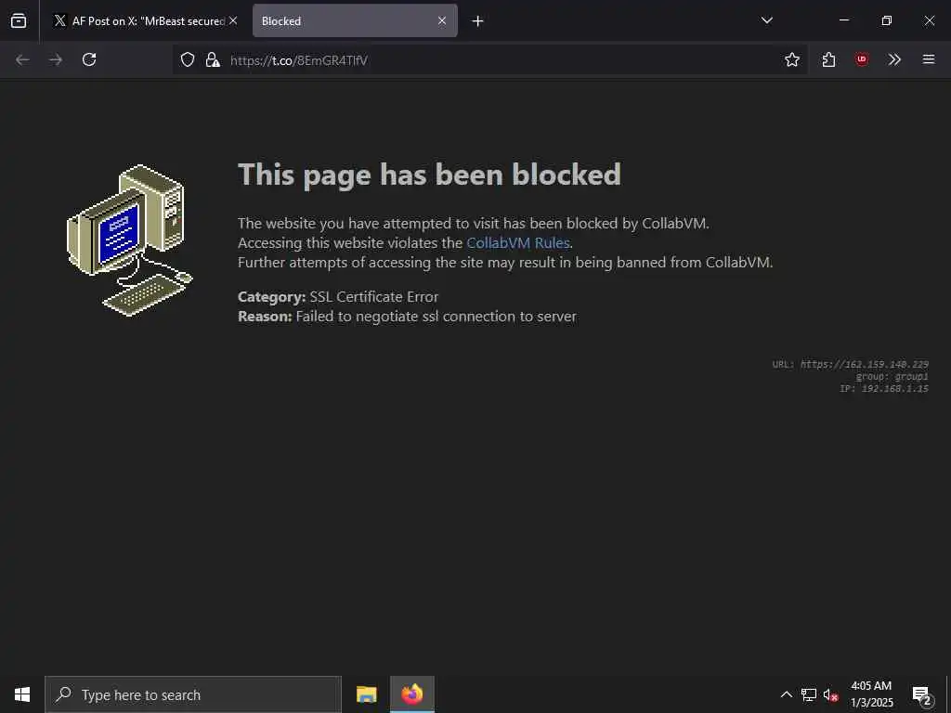The width and height of the screenshot is (951, 713).
Task: Select the 'This page has been blocked' heading
Action: point(429,175)
